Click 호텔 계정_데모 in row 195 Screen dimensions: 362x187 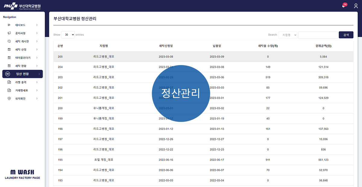(104, 160)
